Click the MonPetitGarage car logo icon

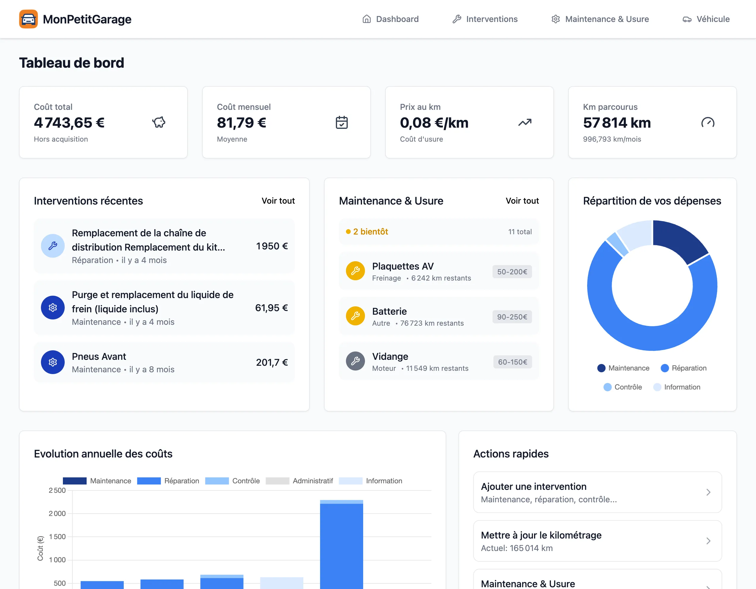[28, 19]
